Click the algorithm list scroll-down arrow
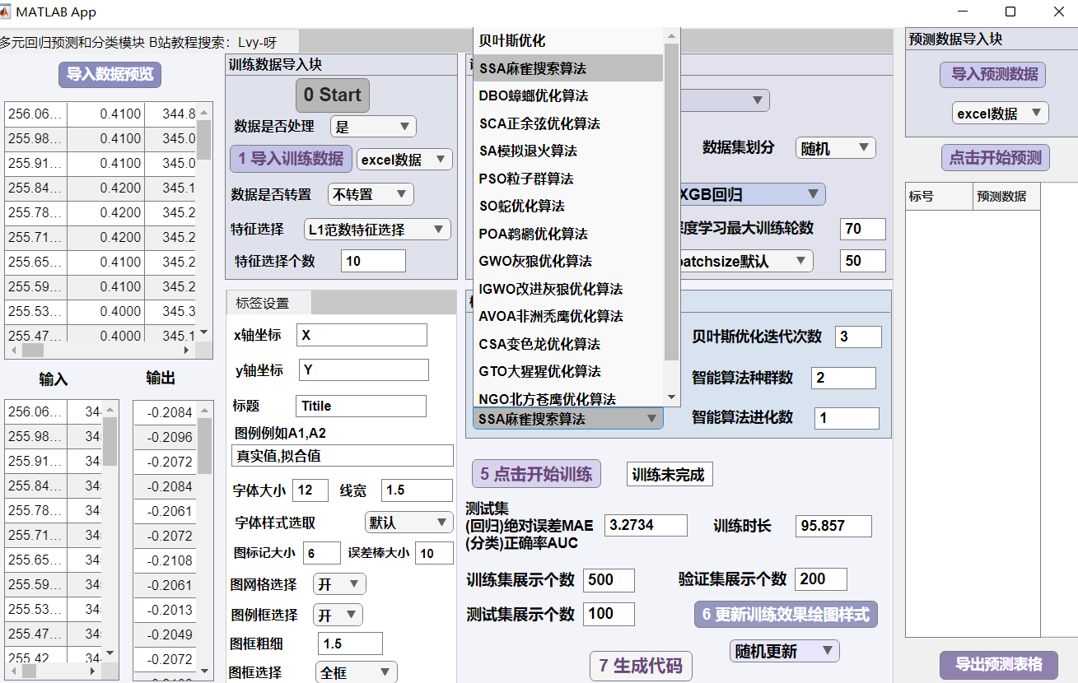This screenshot has height=683, width=1078. pos(672,397)
